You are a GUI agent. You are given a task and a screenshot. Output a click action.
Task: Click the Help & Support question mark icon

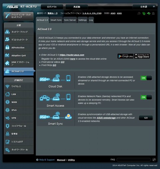click(x=37, y=160)
